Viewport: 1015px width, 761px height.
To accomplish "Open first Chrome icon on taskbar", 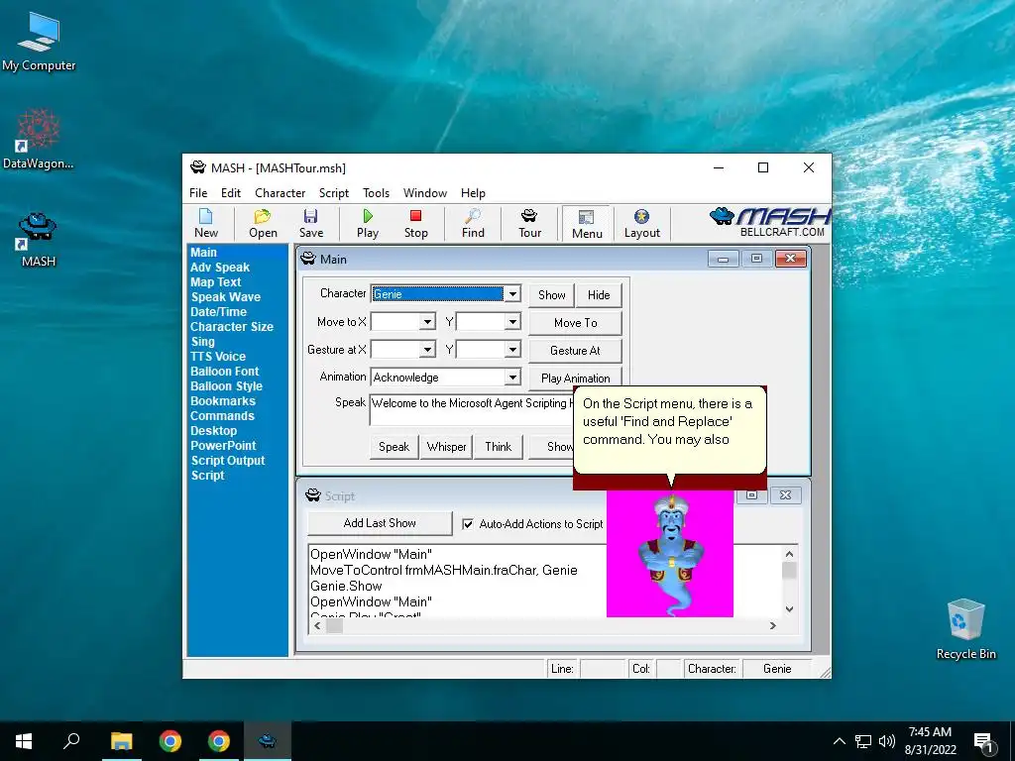I will [170, 741].
